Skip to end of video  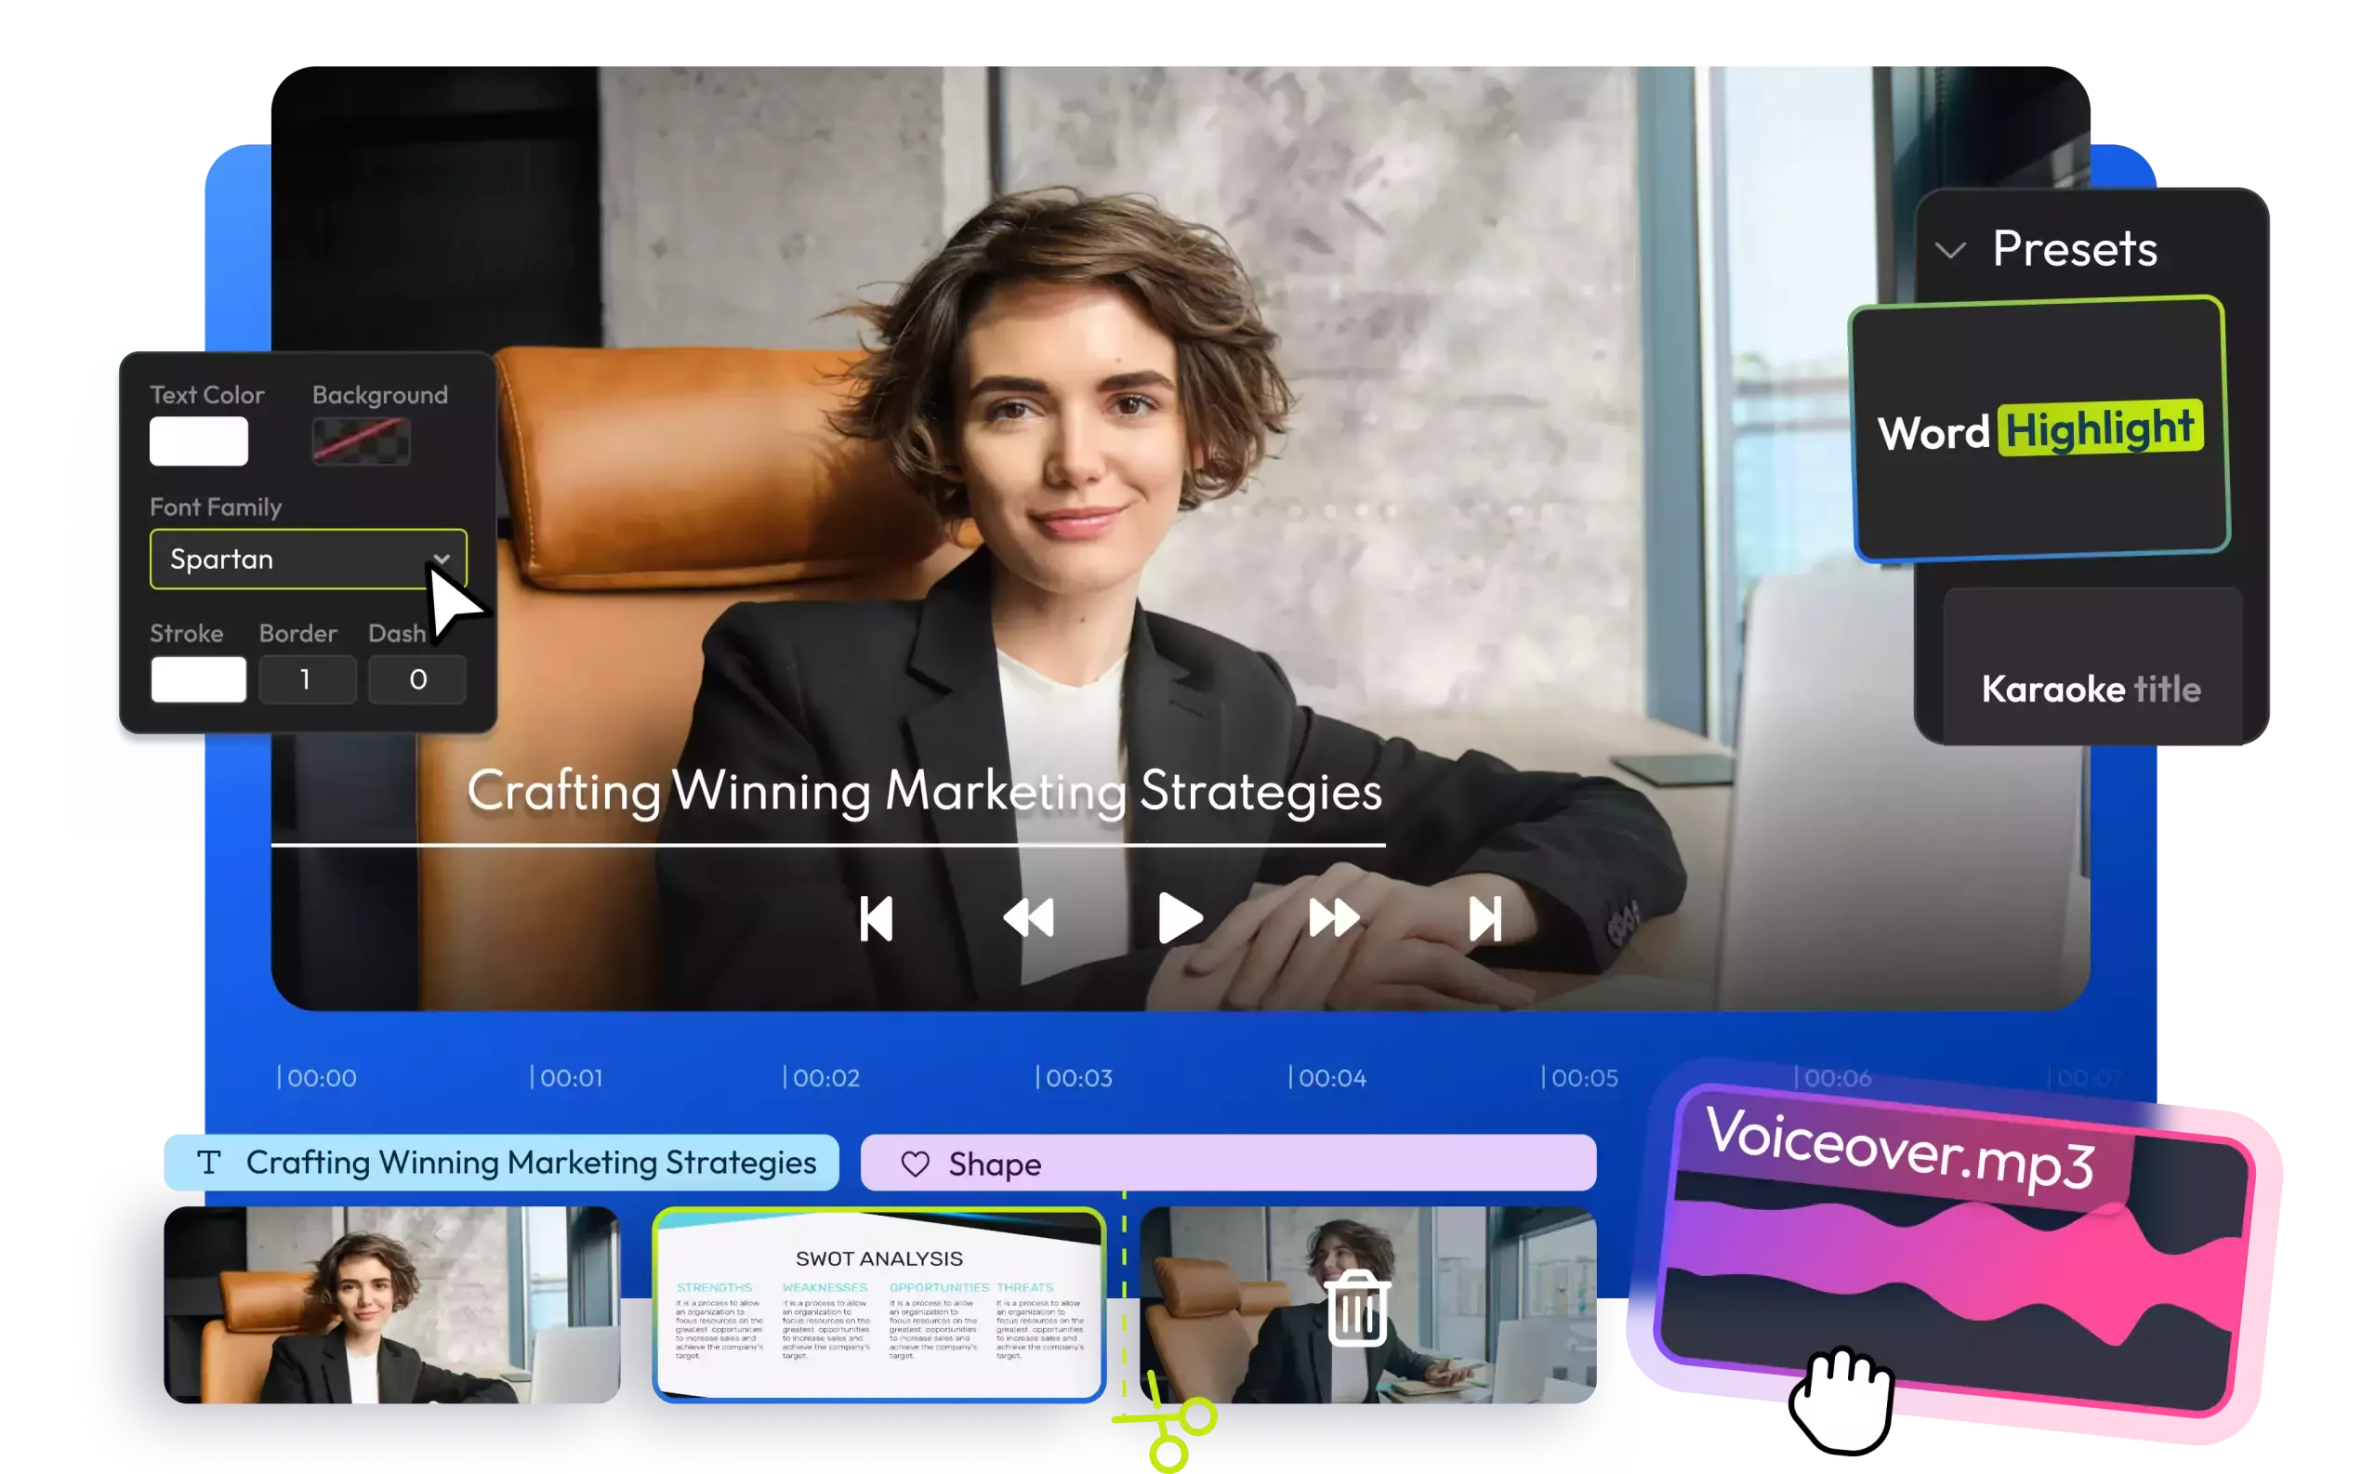pos(1484,918)
